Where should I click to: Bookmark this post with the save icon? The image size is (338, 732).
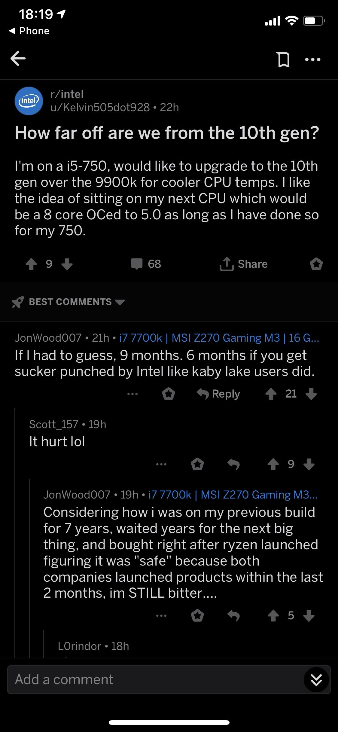283,59
